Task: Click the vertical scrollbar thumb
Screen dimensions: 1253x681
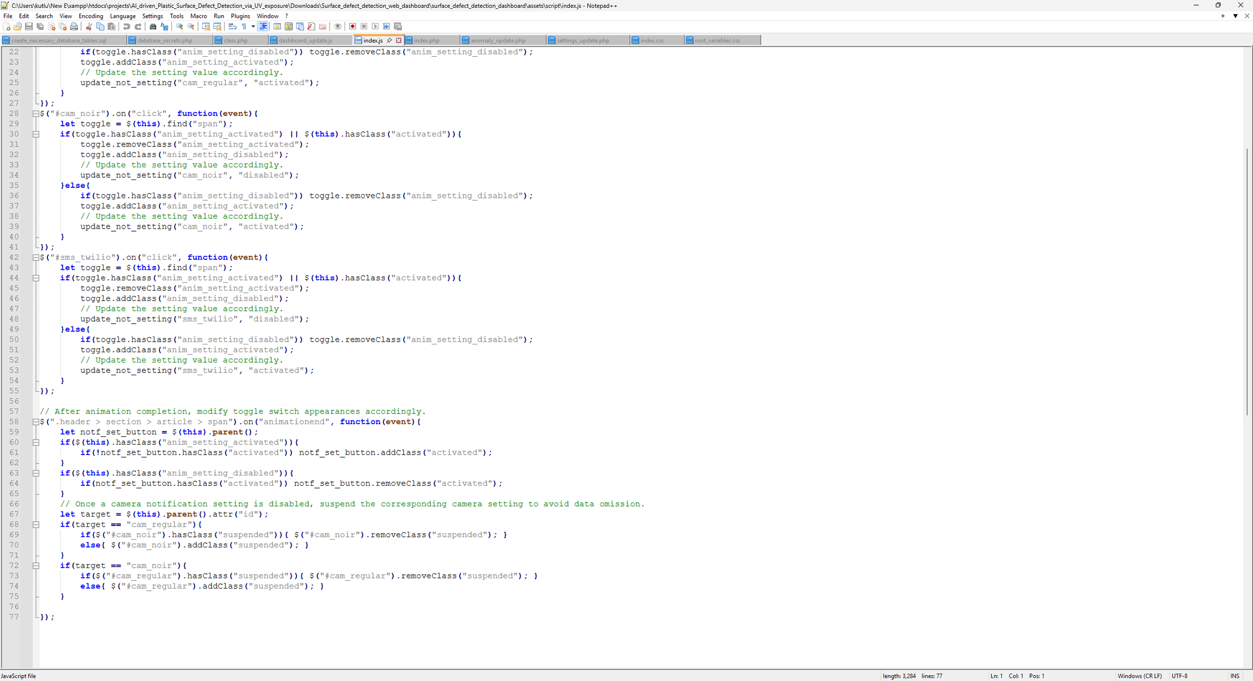Action: click(1247, 282)
